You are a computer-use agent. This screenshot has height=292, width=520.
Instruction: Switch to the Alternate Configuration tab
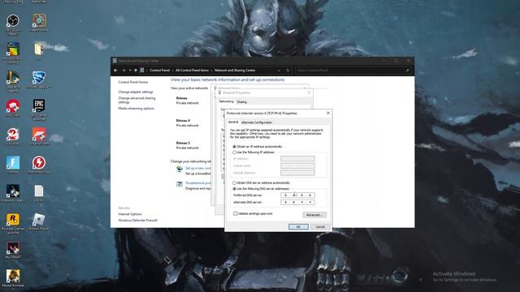pyautogui.click(x=257, y=122)
